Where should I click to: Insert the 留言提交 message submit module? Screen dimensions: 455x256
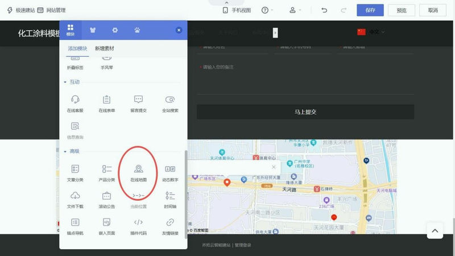pos(138,103)
